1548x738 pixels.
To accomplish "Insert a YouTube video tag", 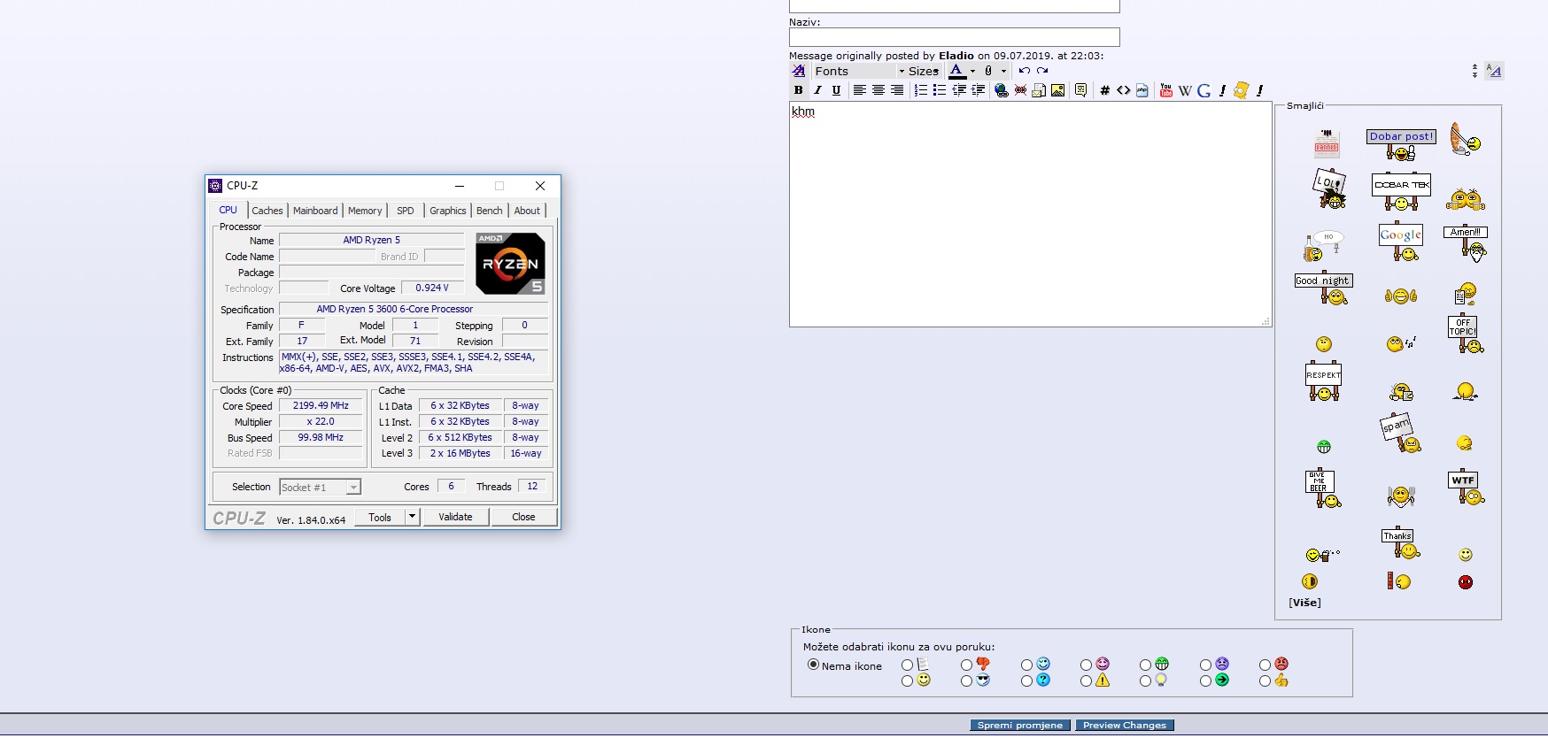I will pos(1165,90).
